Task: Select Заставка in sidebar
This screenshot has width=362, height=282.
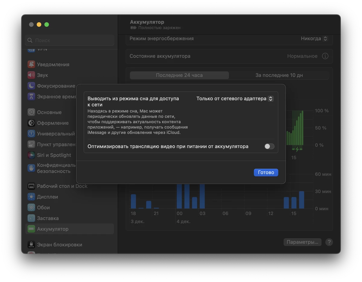Action: 70,218
